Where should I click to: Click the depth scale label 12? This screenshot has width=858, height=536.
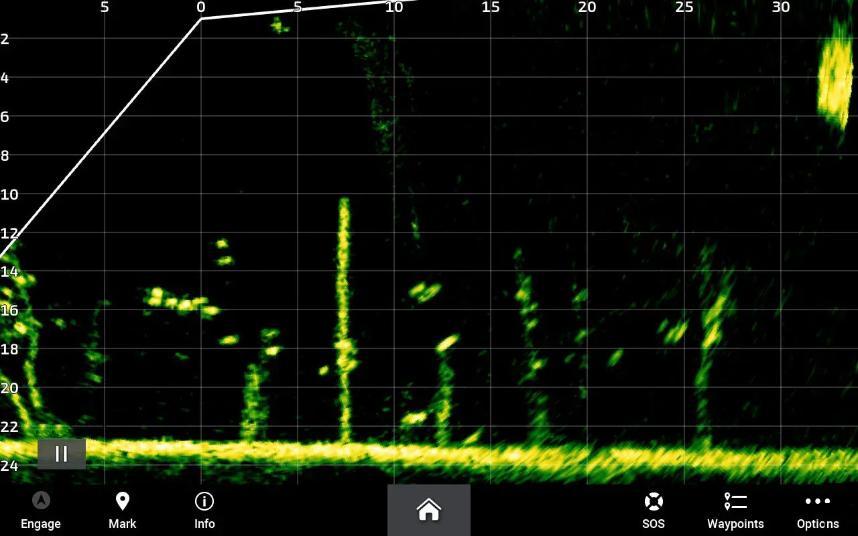(x=8, y=233)
